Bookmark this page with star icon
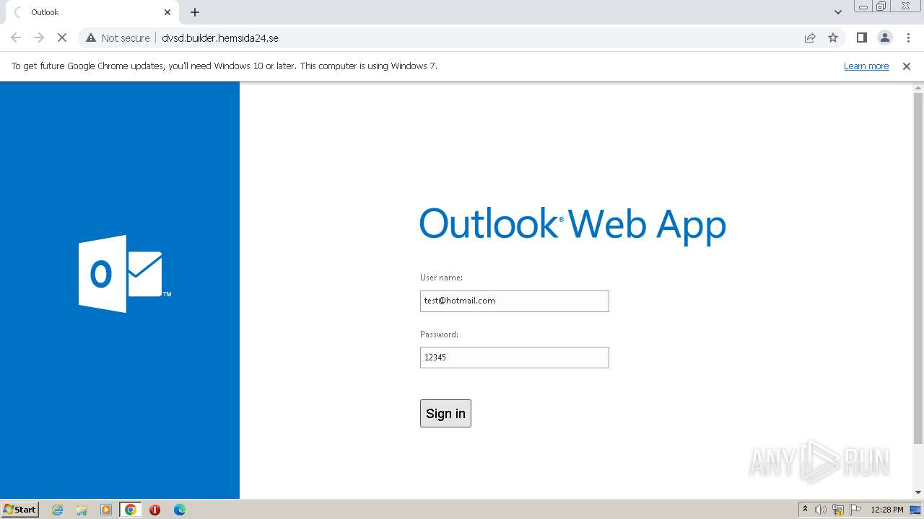This screenshot has width=924, height=519. click(833, 37)
